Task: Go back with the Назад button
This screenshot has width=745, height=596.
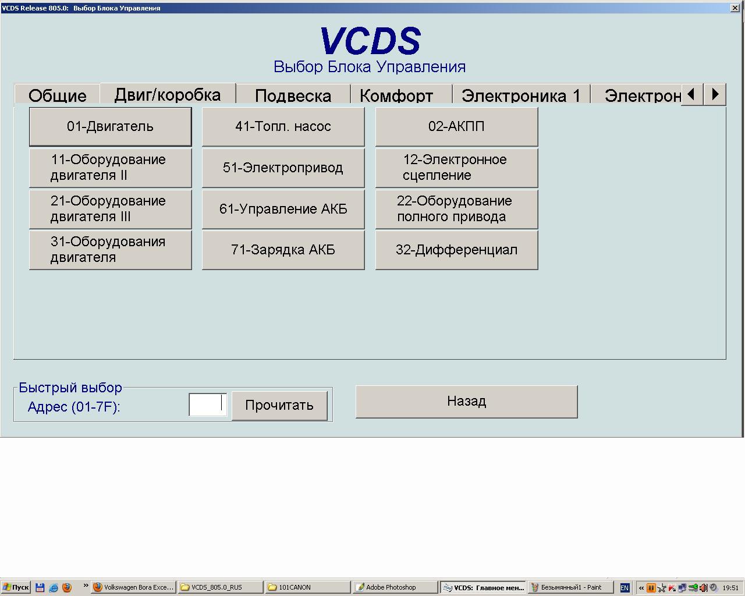Action: point(466,401)
